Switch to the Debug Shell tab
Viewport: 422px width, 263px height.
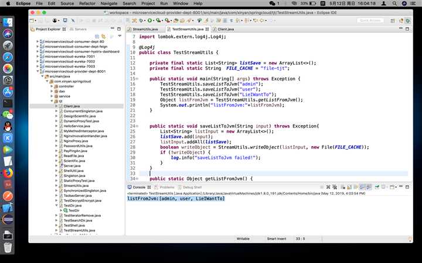(192, 187)
